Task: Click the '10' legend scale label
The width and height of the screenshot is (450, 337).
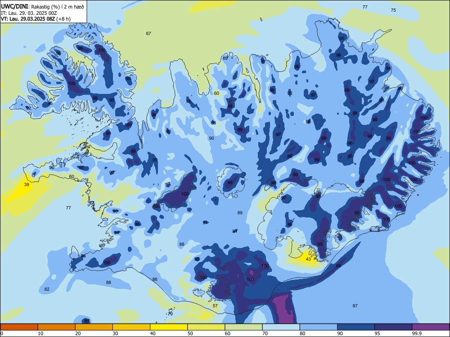Action: click(x=40, y=333)
